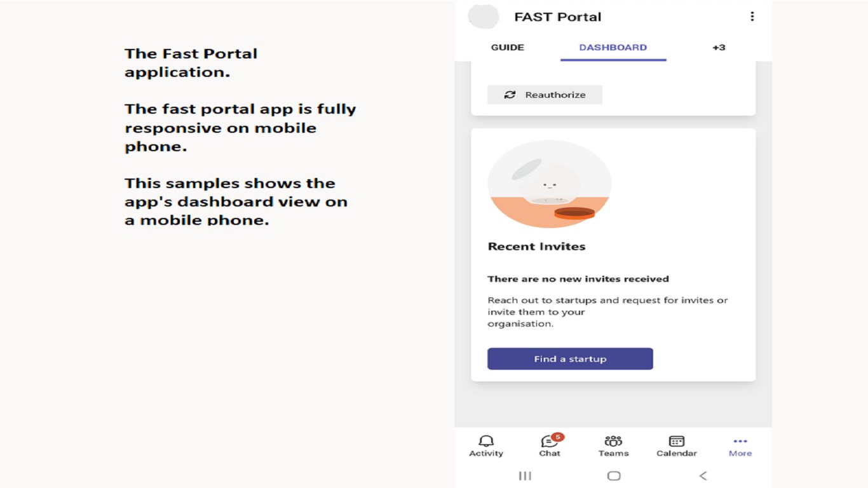Screen dimensions: 868x488
Task: Click the Find a startup button
Action: 570,359
